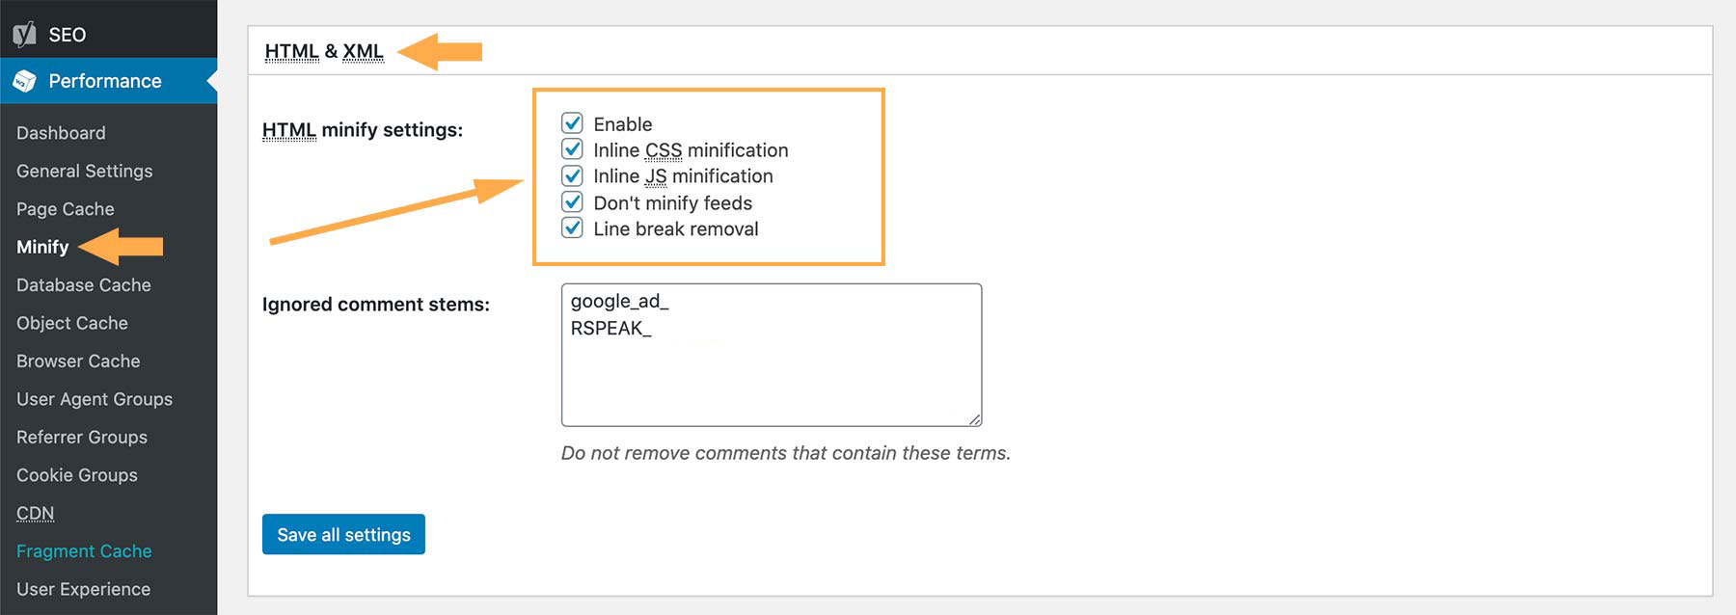This screenshot has width=1736, height=615.
Task: Uncheck Don't minify feeds option
Action: pyautogui.click(x=572, y=202)
